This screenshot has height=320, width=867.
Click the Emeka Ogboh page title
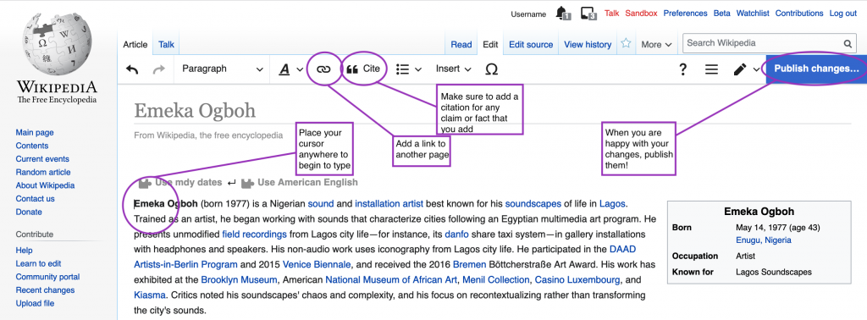pos(195,111)
